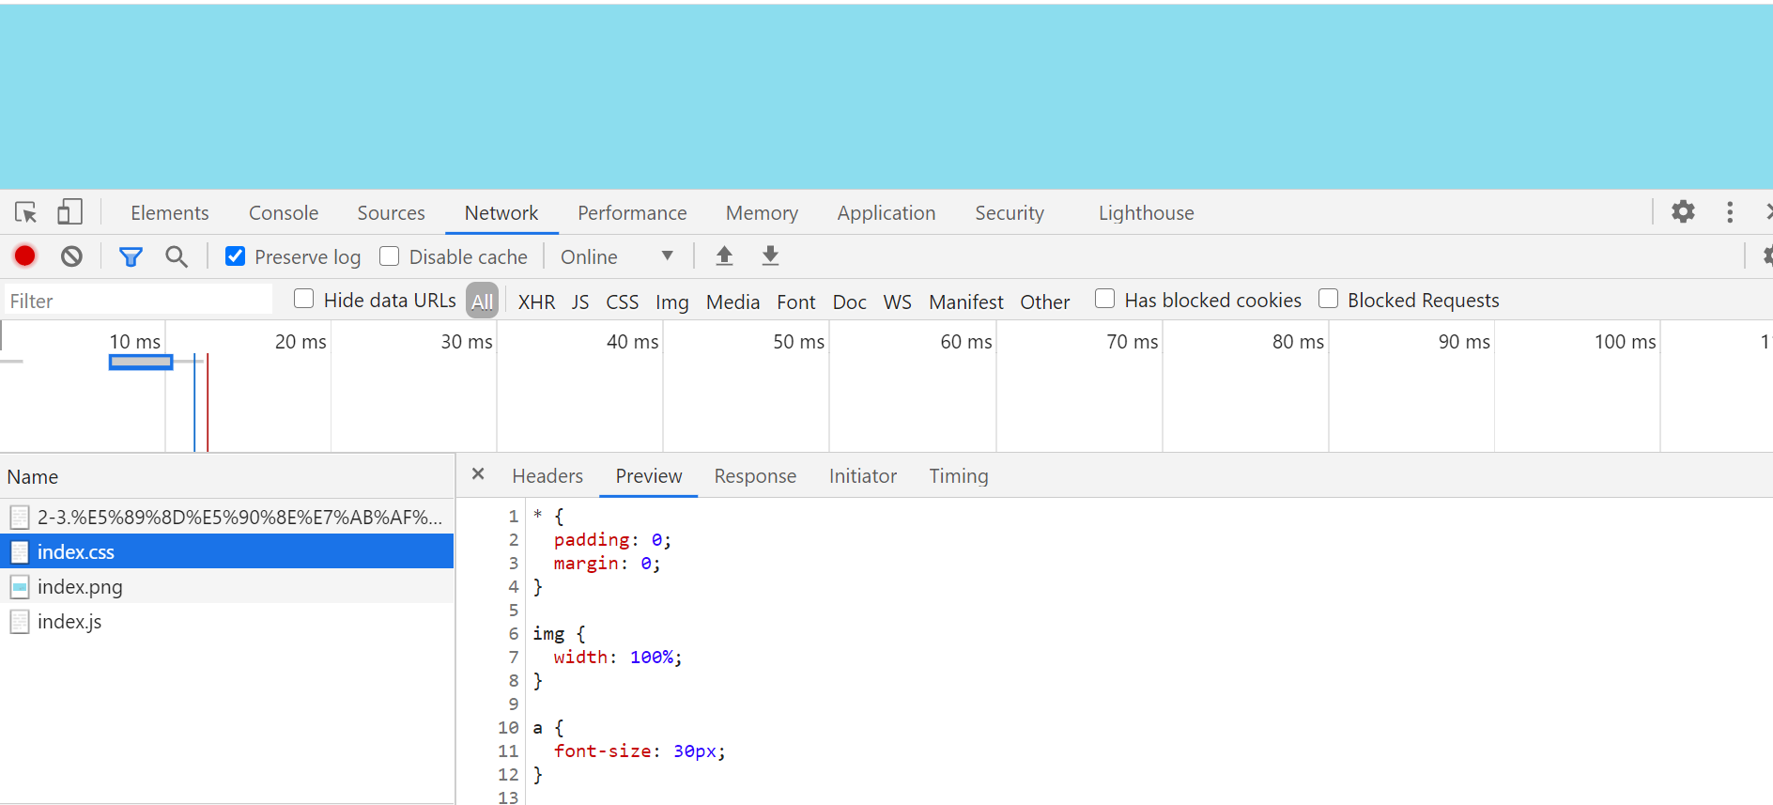Open the Performance tab
The image size is (1773, 805).
[x=632, y=213]
